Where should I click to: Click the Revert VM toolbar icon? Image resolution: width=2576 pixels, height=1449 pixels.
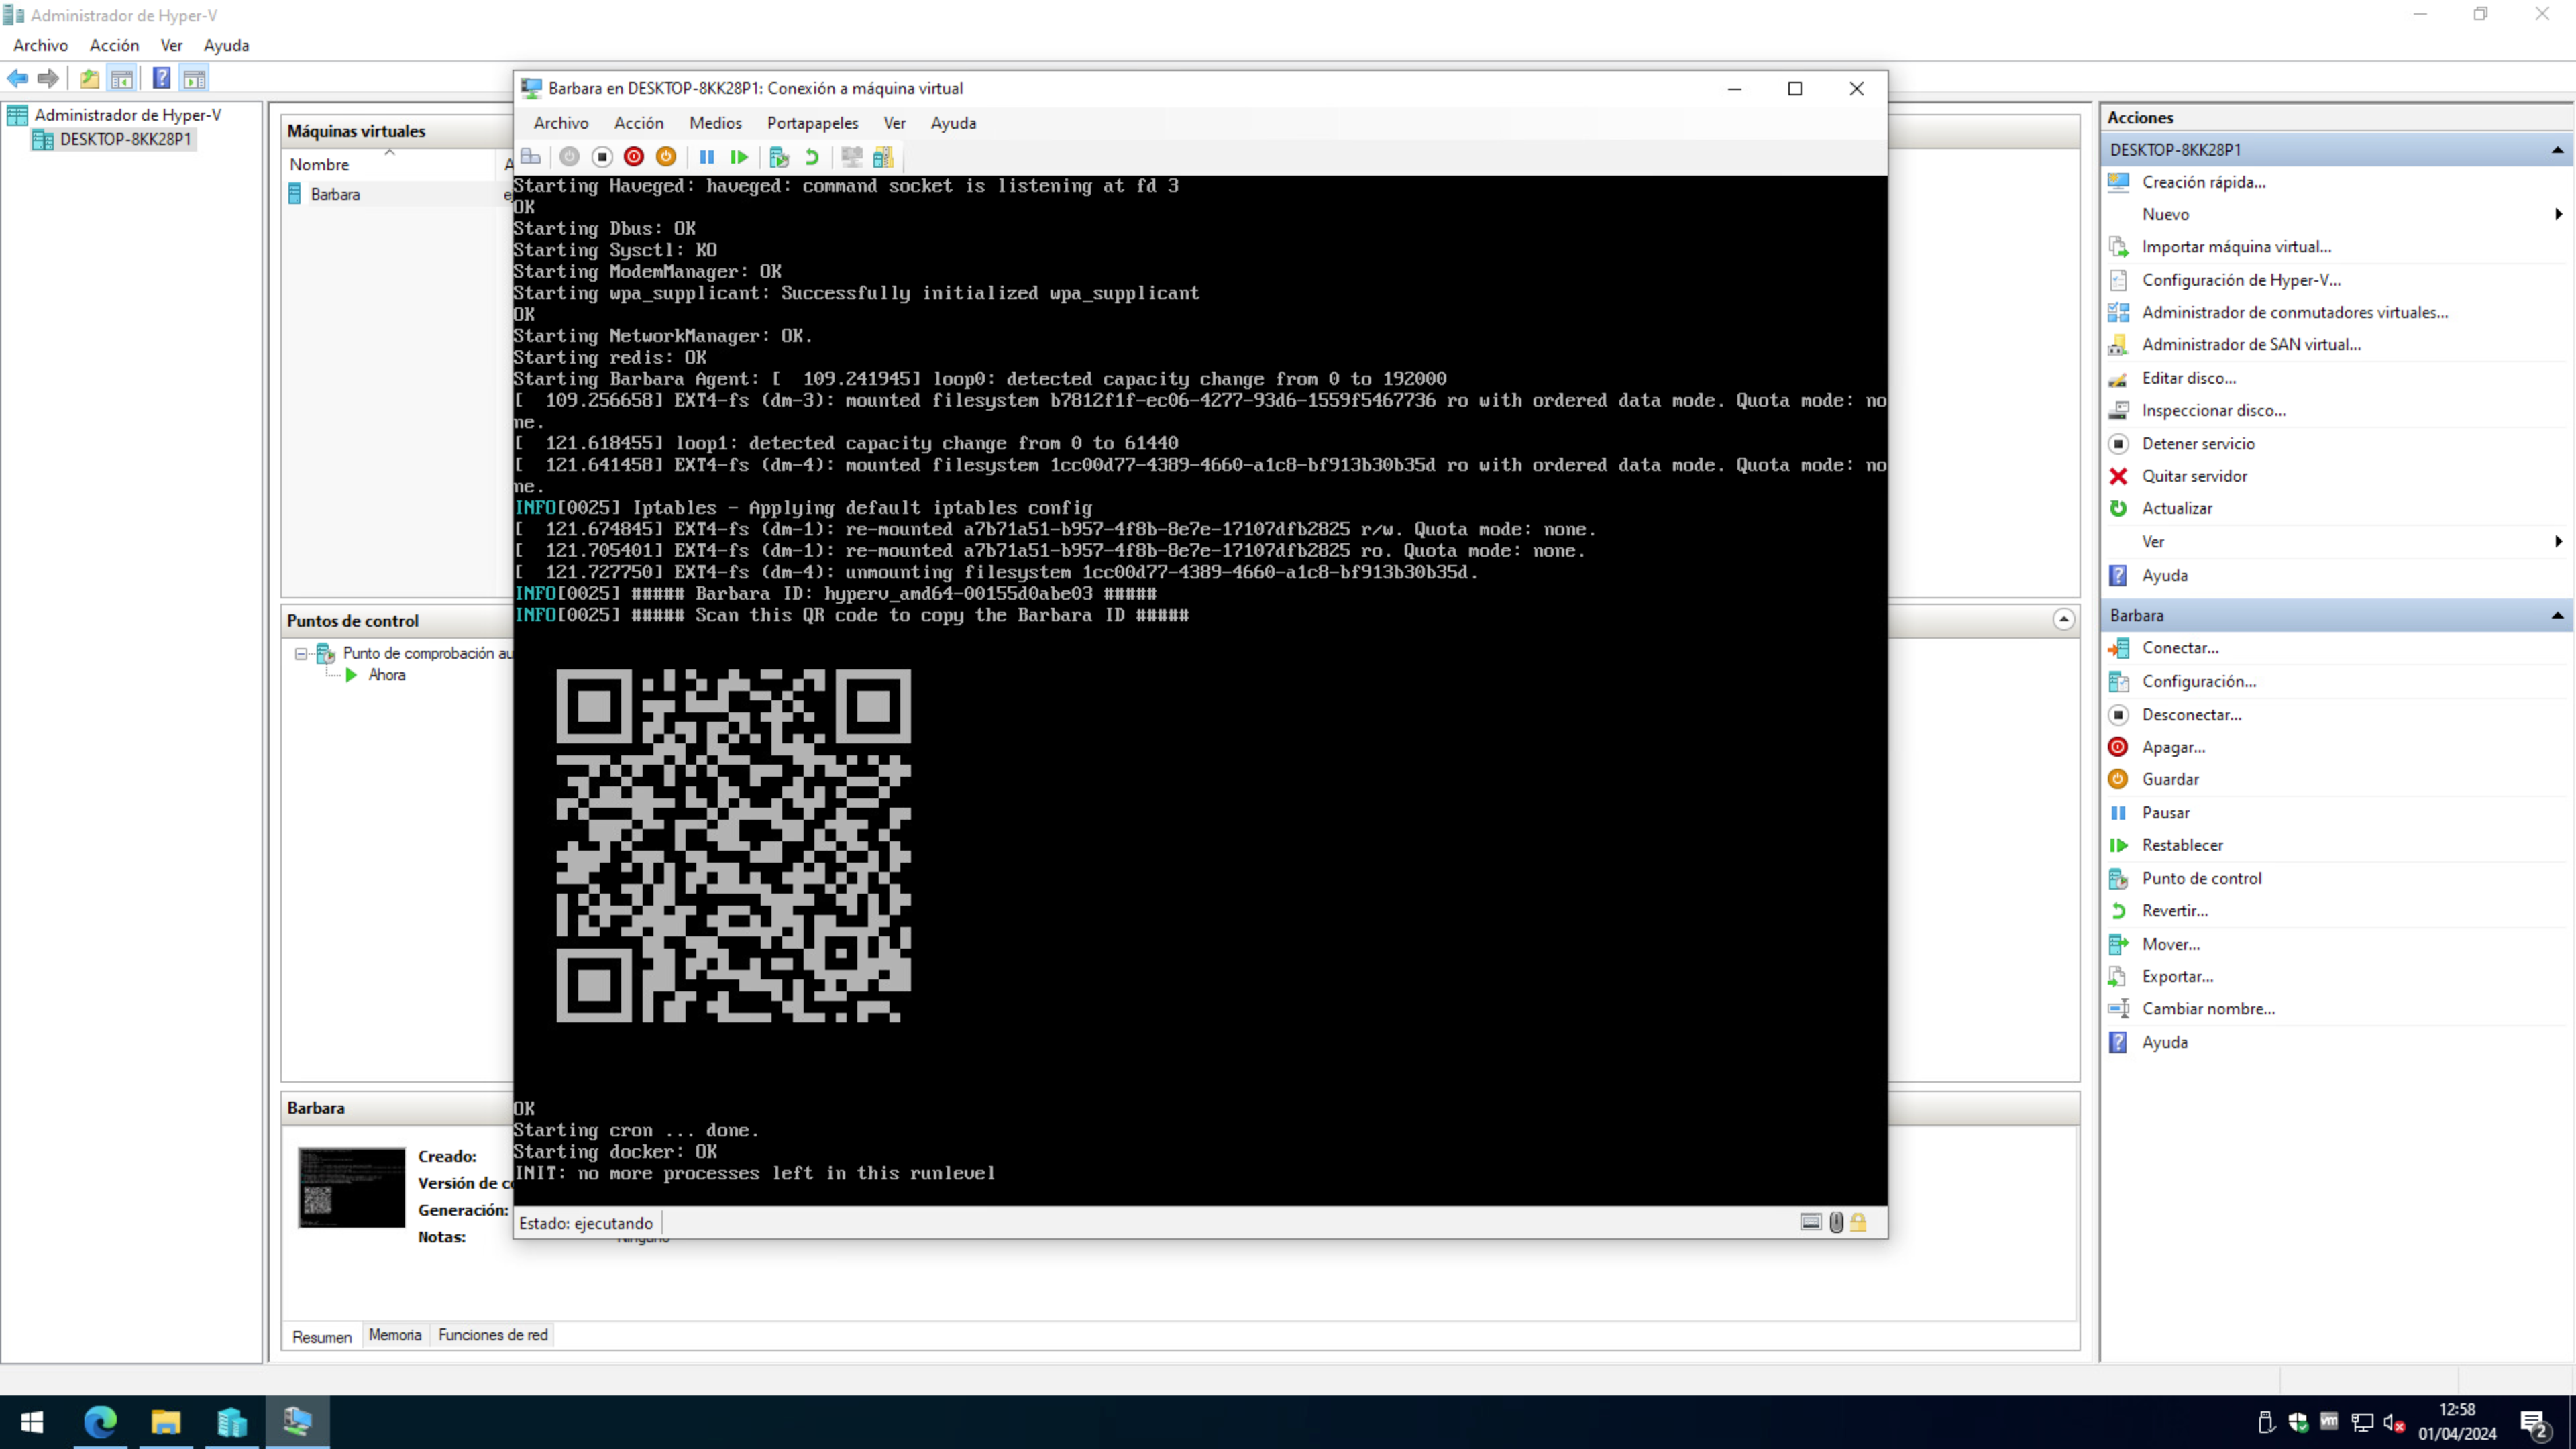tap(811, 157)
